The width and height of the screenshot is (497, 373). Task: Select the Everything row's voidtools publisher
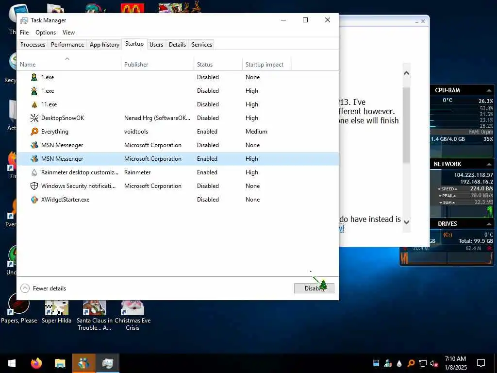click(136, 132)
